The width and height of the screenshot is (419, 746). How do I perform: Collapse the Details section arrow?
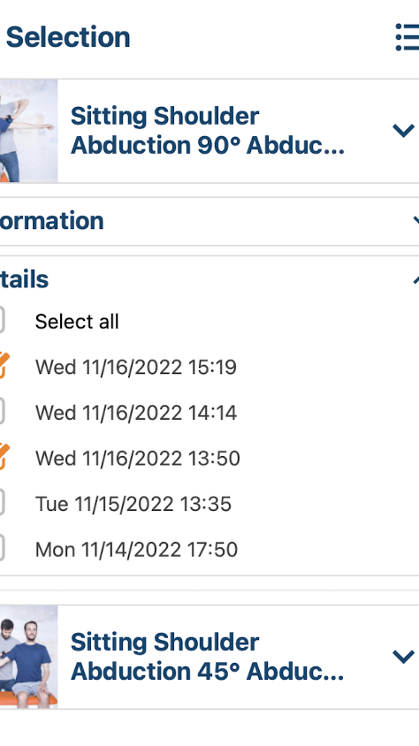coord(415,279)
